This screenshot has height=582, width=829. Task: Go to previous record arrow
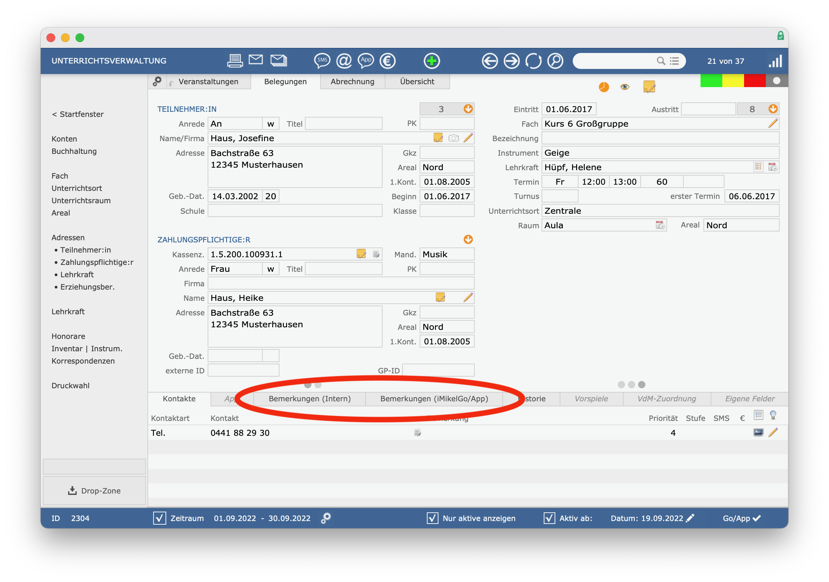pyautogui.click(x=490, y=61)
